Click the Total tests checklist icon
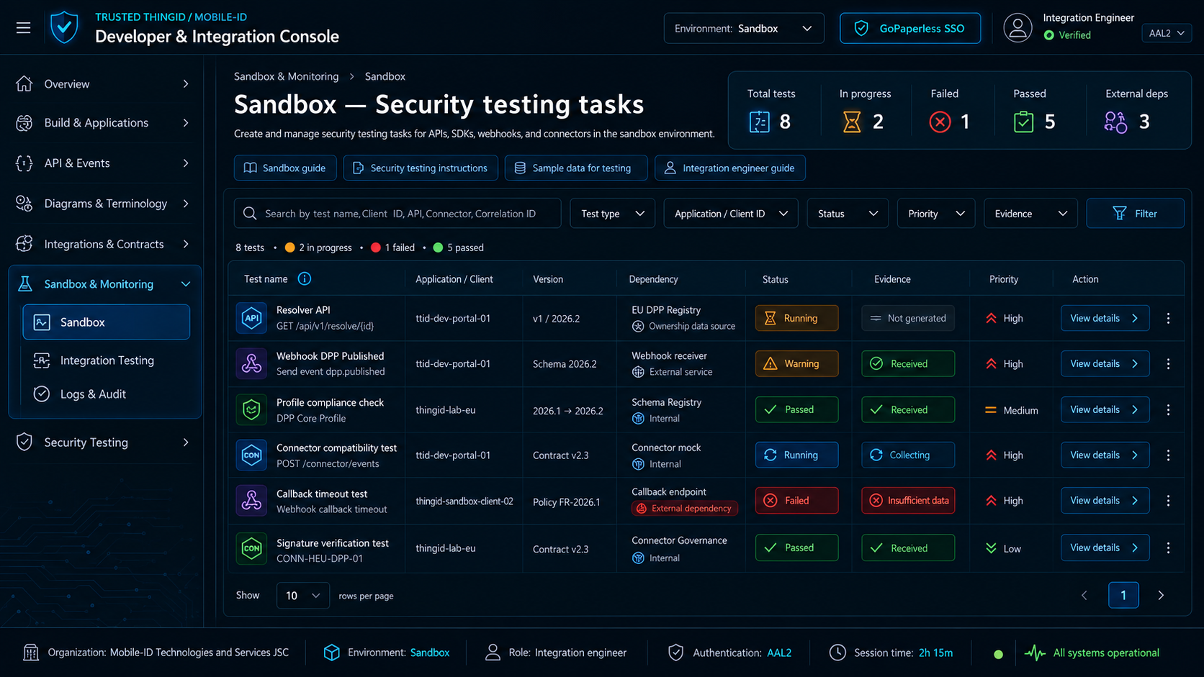Screen dimensions: 1204x677 759,122
